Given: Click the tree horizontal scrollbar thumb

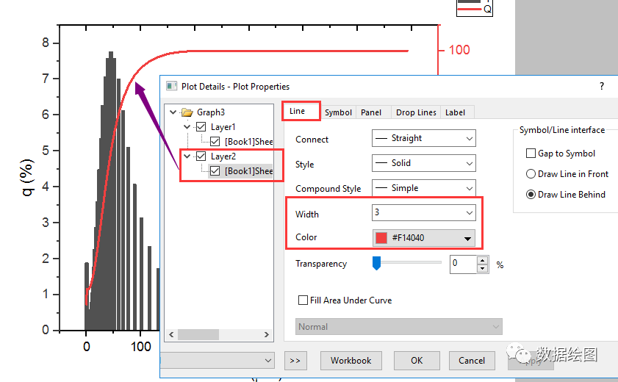Looking at the screenshot, I should point(198,335).
